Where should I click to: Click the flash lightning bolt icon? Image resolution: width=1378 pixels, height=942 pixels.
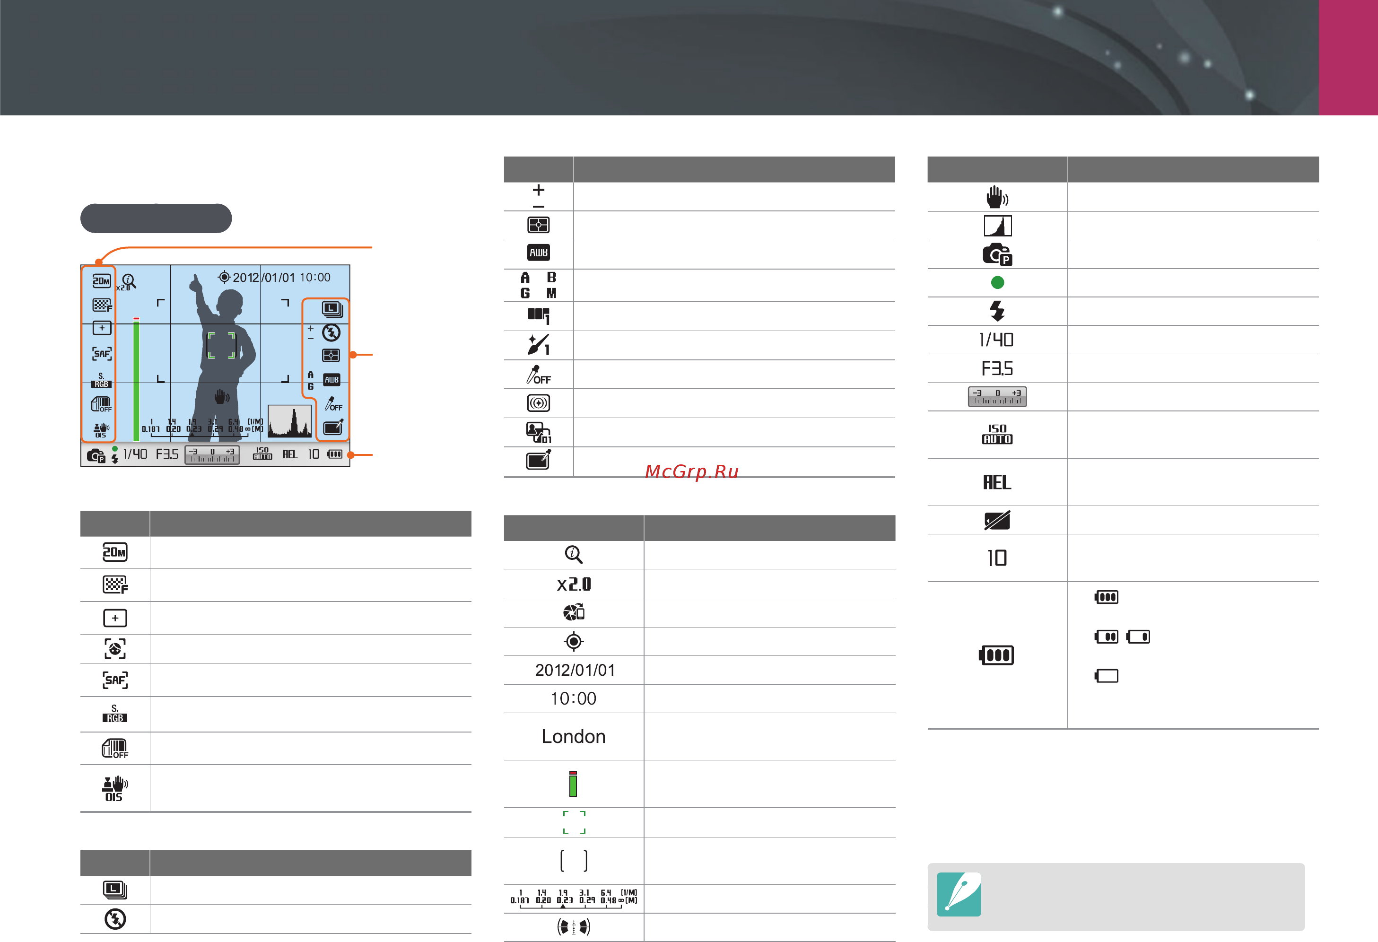tap(997, 311)
